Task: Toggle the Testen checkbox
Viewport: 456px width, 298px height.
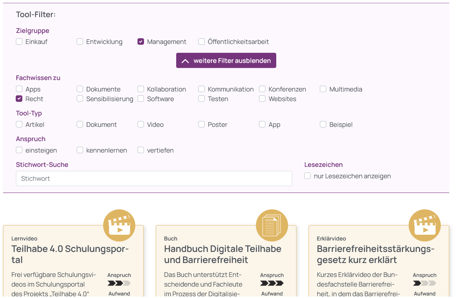Action: tap(202, 99)
